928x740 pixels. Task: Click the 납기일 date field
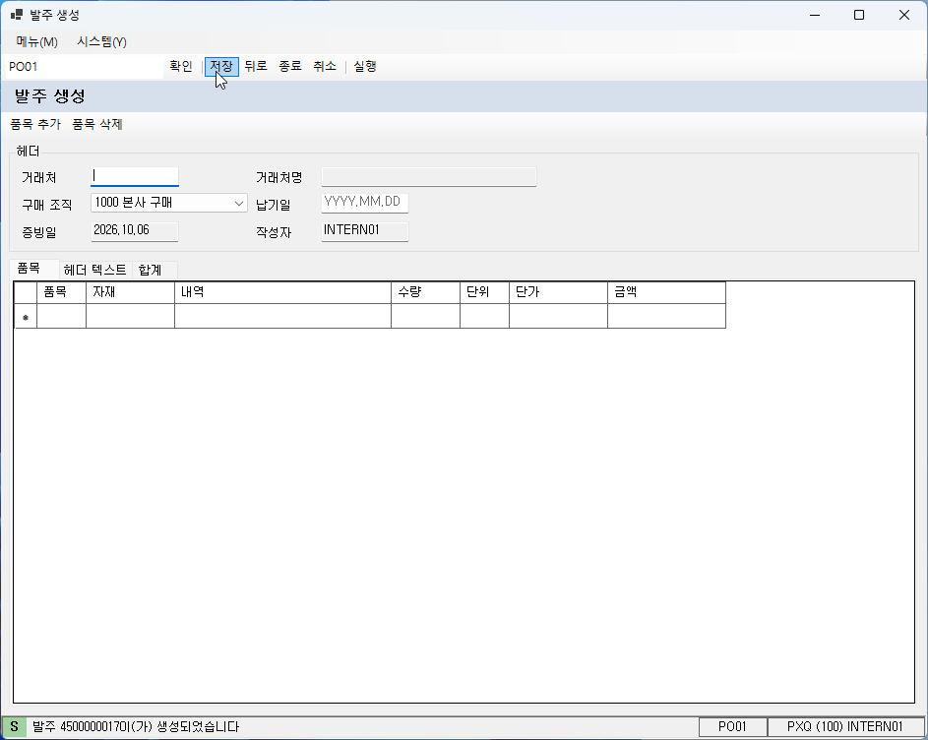(364, 203)
